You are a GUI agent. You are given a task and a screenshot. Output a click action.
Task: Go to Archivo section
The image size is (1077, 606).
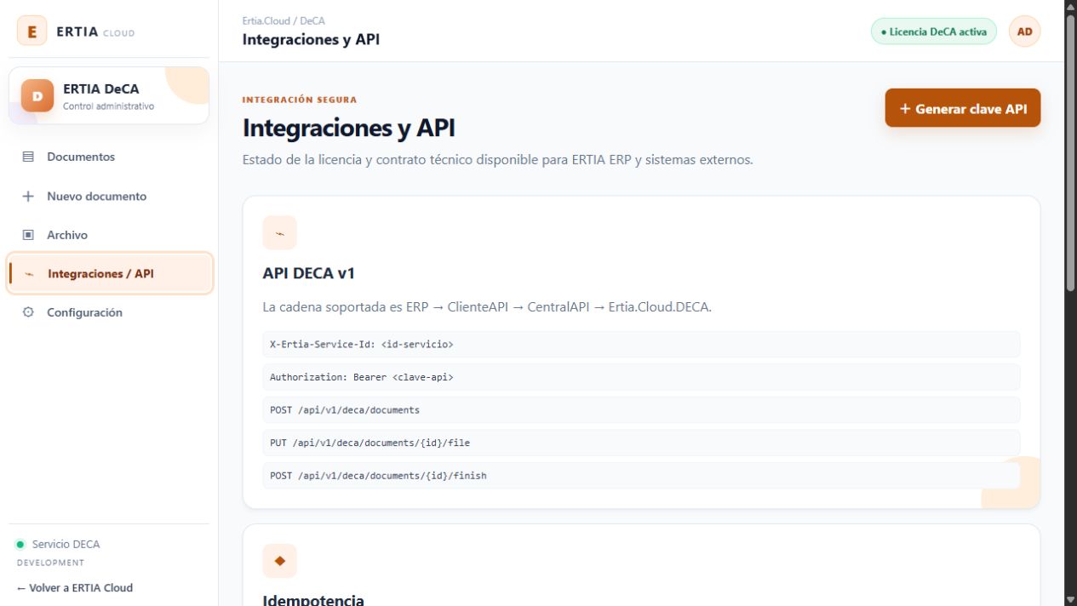pyautogui.click(x=109, y=235)
